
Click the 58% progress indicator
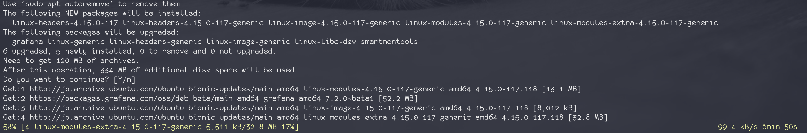[x=9, y=127]
